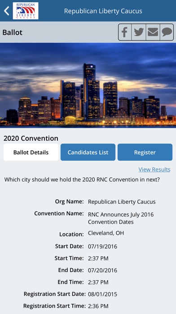This screenshot has height=314, width=176.
Task: Tap the ballot question about 2020 RNC Convention
Action: point(82,180)
